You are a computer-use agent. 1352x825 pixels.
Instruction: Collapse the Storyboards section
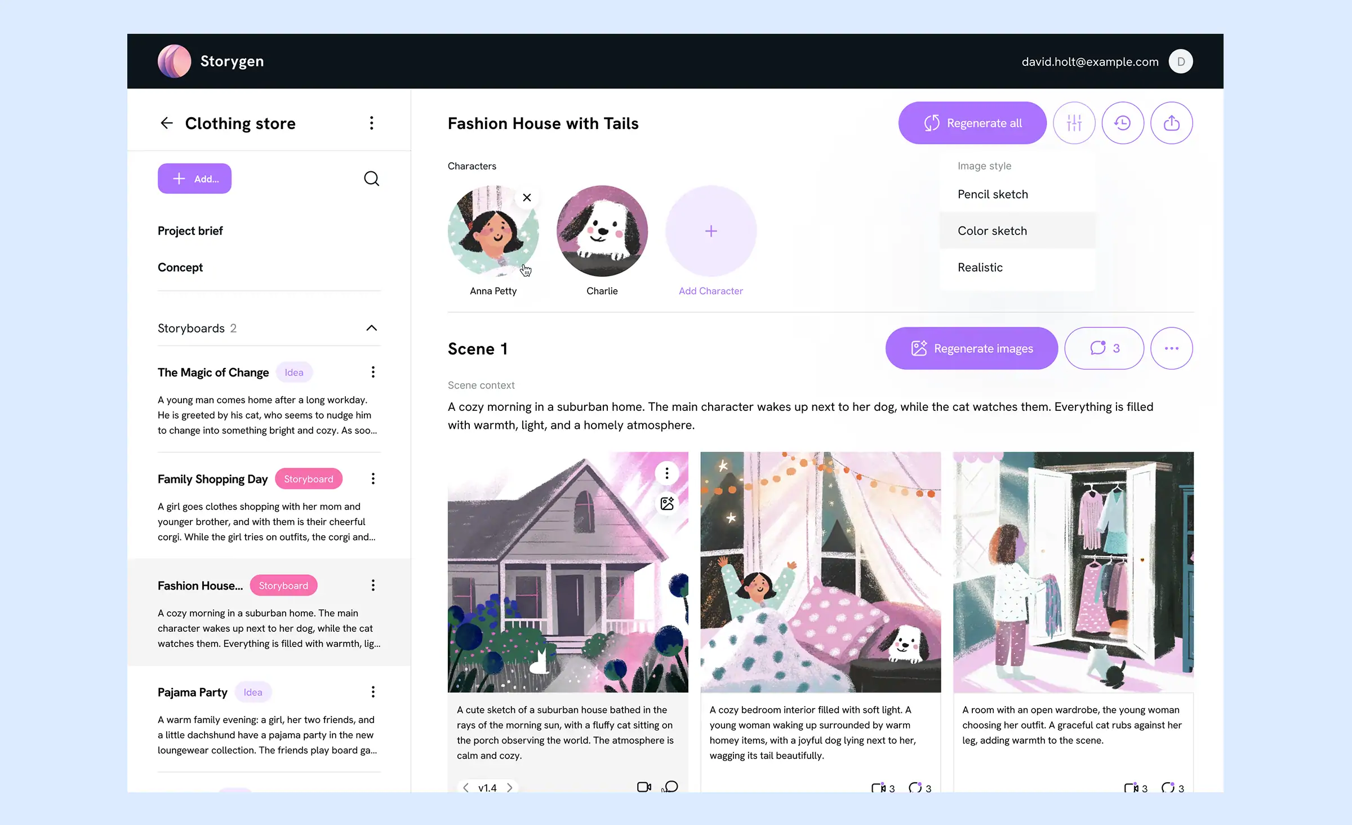click(371, 328)
